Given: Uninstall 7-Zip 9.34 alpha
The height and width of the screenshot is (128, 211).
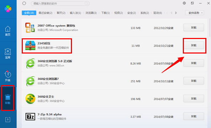Looking at the screenshot, I should 194,116.
